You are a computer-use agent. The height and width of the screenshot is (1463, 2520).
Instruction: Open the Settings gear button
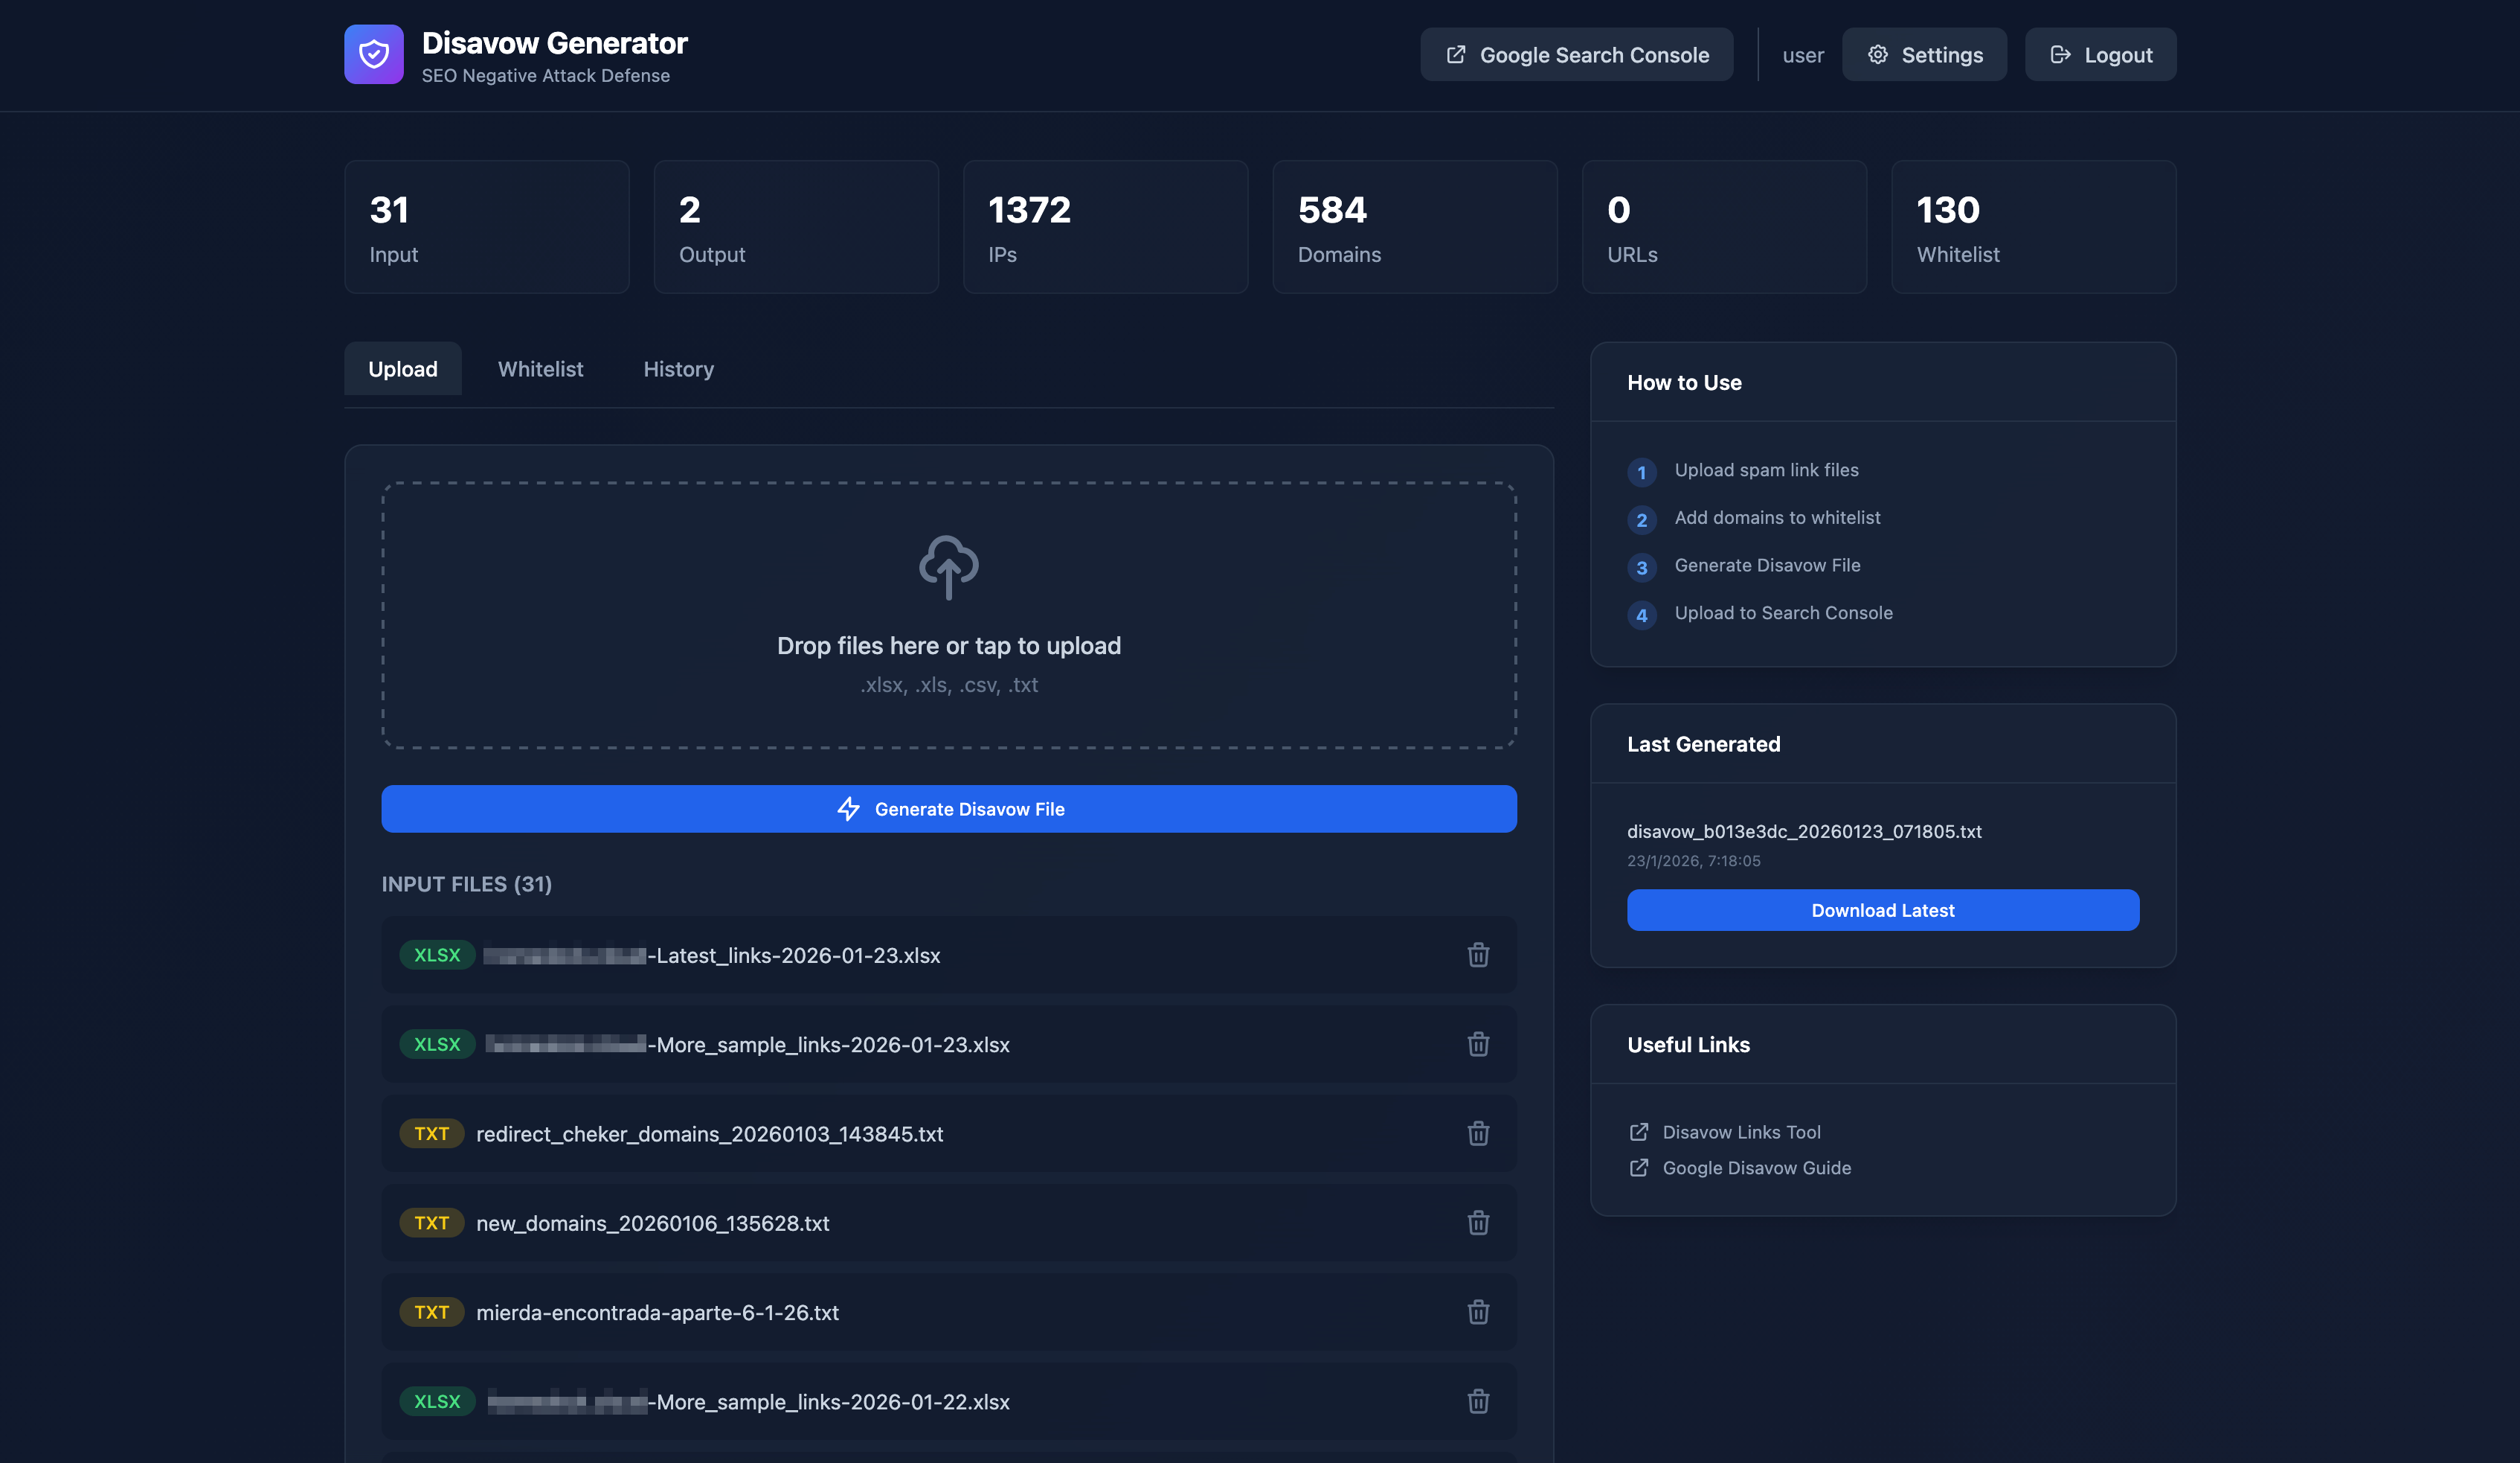click(1923, 55)
